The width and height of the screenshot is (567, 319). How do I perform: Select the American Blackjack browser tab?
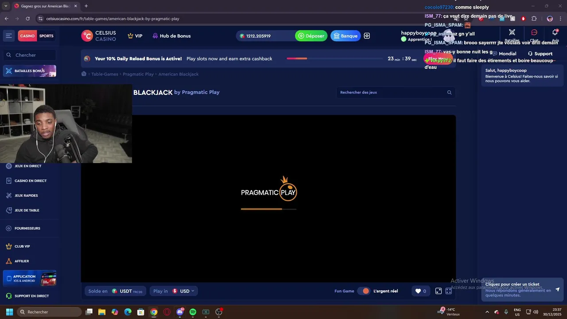click(45, 6)
